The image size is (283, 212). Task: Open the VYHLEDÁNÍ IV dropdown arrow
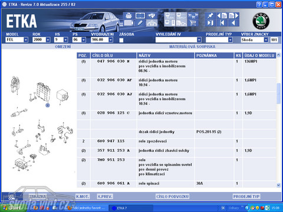click(x=199, y=40)
